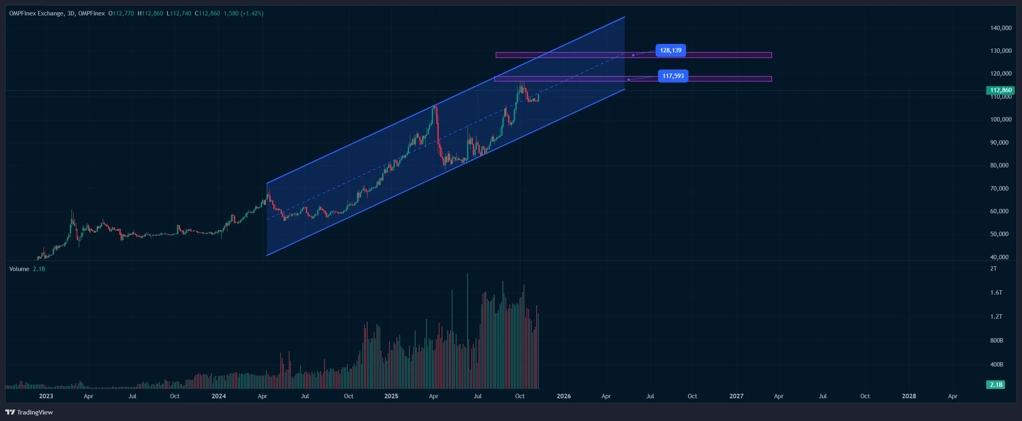This screenshot has width=1022, height=421.
Task: Click the 2028 label on time axis
Action: pos(909,396)
